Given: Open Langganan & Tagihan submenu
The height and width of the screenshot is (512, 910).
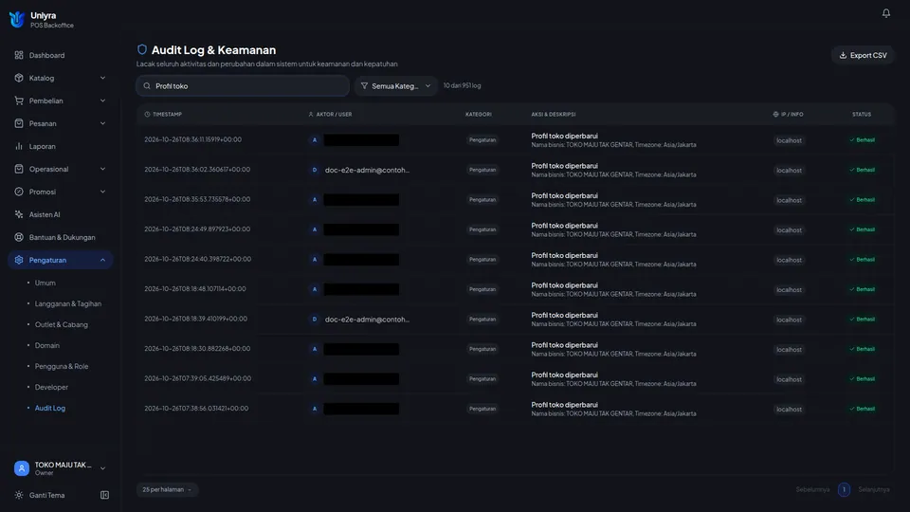Looking at the screenshot, I should tap(68, 303).
